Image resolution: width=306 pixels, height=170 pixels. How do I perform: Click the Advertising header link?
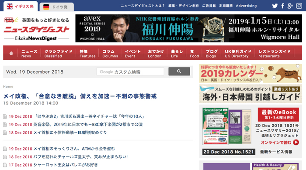click(x=246, y=6)
